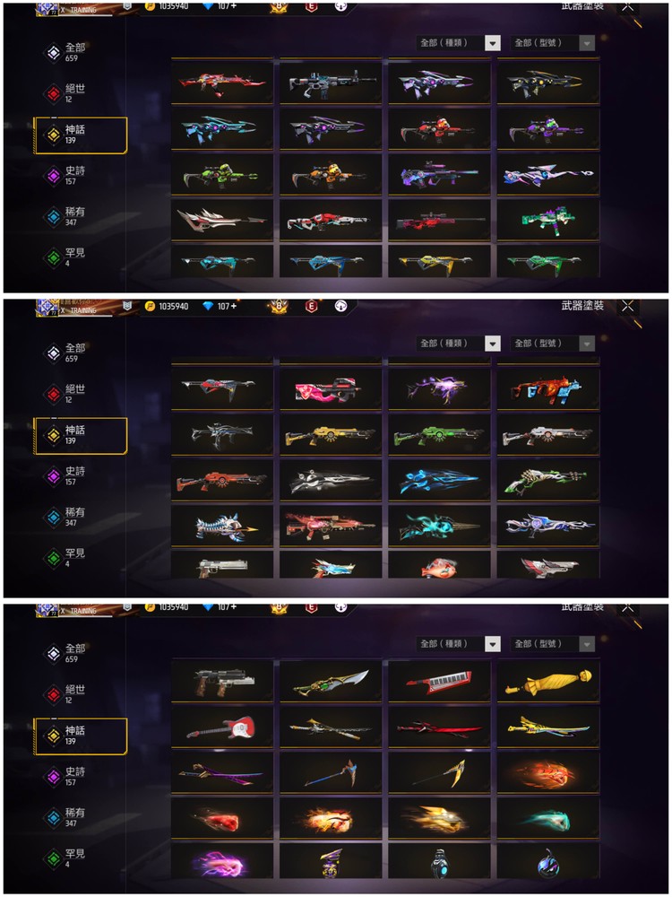The image size is (672, 897).
Task: Select the green pixelated SMG skin
Action: click(548, 219)
